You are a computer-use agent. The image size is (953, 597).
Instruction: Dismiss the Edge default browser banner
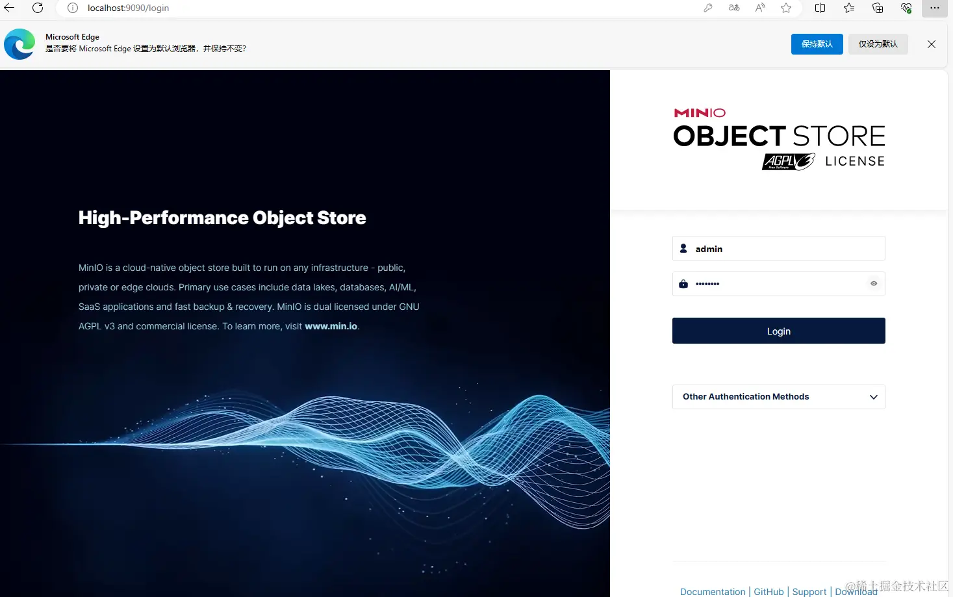932,44
